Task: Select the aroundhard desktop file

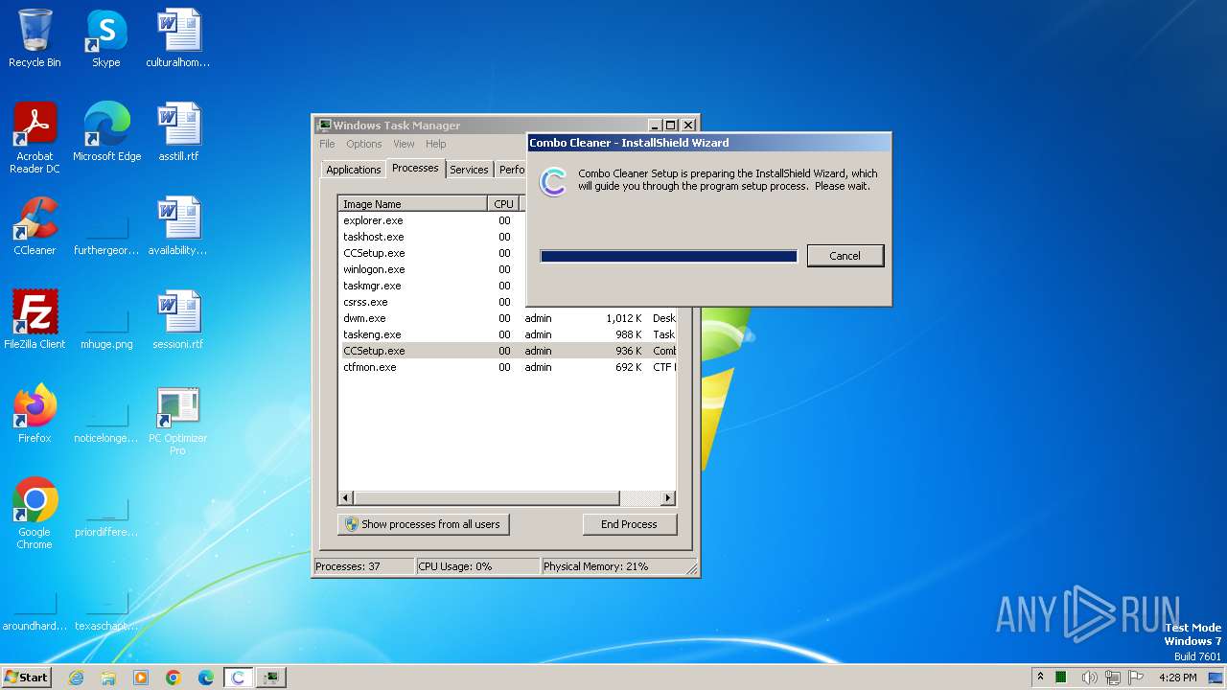Action: [x=35, y=612]
